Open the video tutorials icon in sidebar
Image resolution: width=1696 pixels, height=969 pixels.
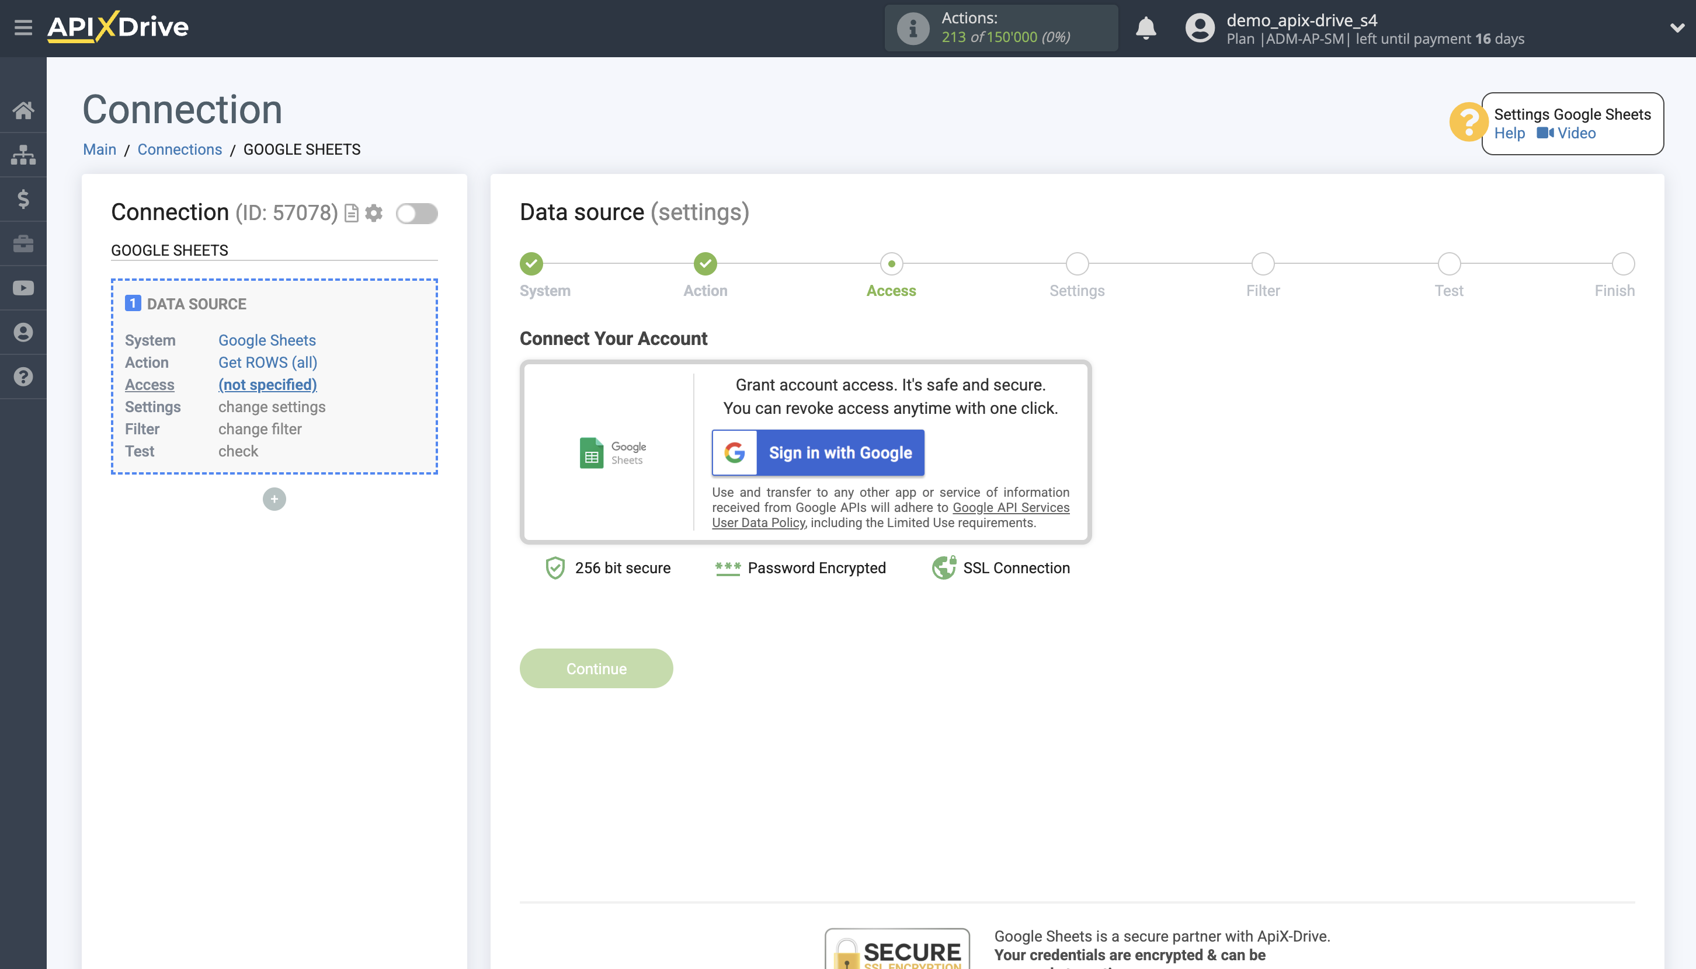(23, 287)
